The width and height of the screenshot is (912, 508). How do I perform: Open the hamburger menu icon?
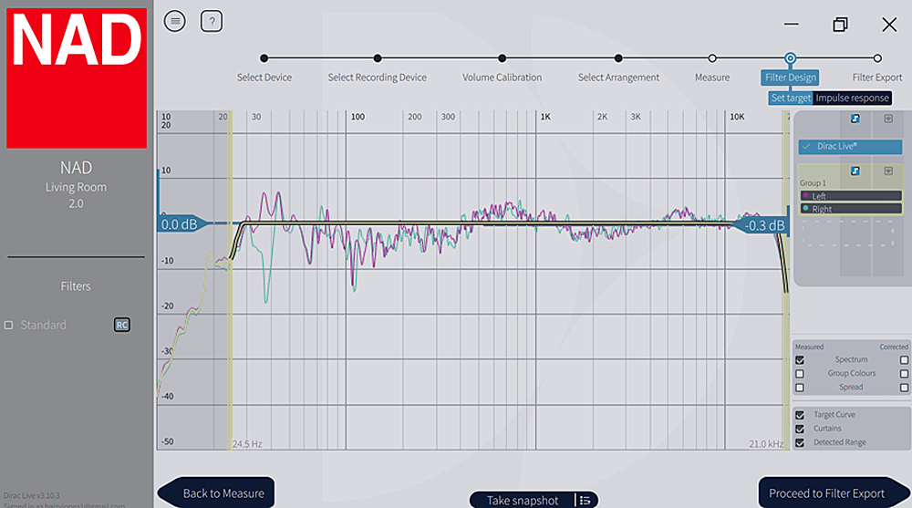(174, 22)
